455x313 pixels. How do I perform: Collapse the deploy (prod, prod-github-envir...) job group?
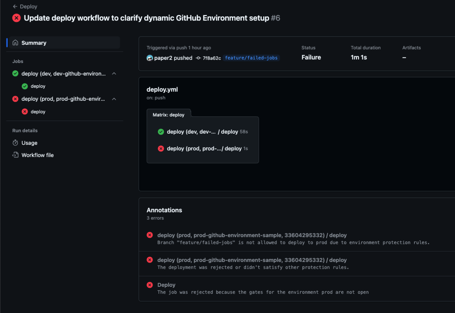(x=114, y=99)
